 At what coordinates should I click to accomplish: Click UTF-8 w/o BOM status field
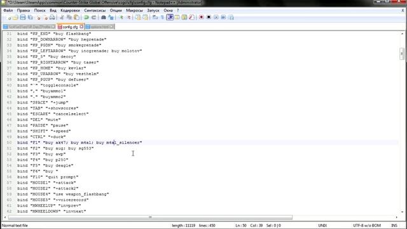367,225
